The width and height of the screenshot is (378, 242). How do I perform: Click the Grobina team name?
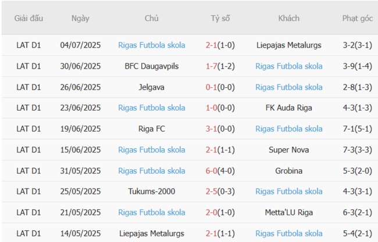pos(288,170)
